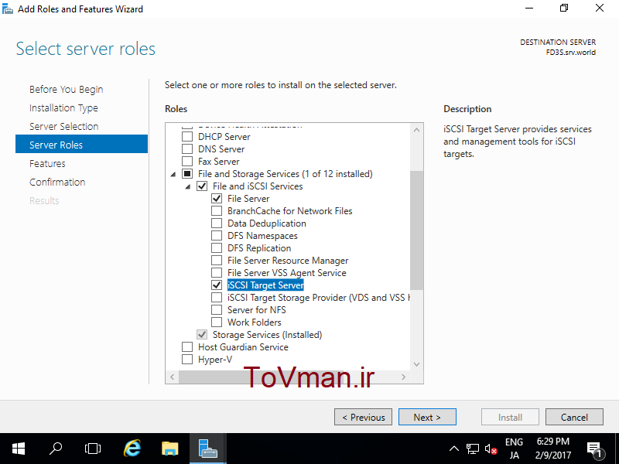Viewport: 619px width, 464px height.
Task: Enable File Server Resource Manager
Action: [x=217, y=260]
